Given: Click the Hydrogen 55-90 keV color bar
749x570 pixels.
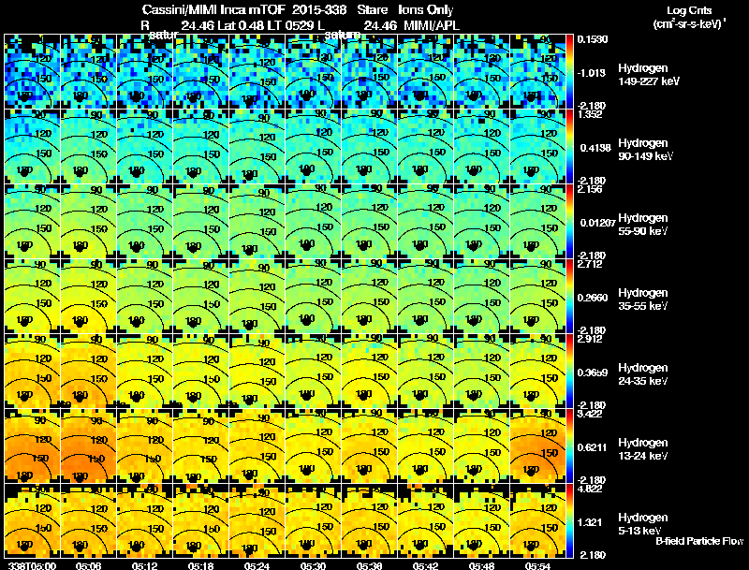Looking at the screenshot, I should (569, 222).
